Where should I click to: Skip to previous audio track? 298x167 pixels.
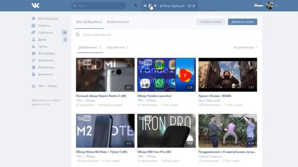[x=145, y=6]
